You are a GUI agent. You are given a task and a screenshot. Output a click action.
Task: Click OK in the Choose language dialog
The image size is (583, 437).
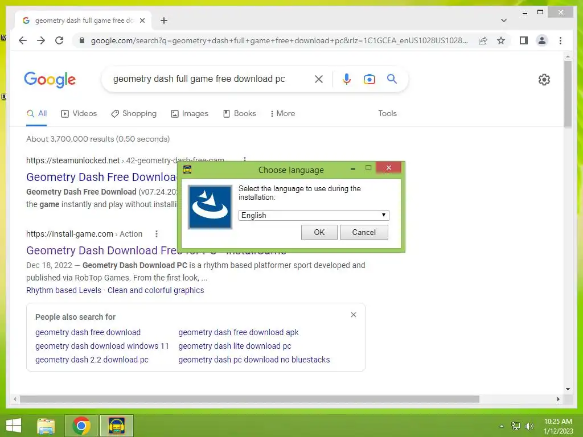click(319, 232)
